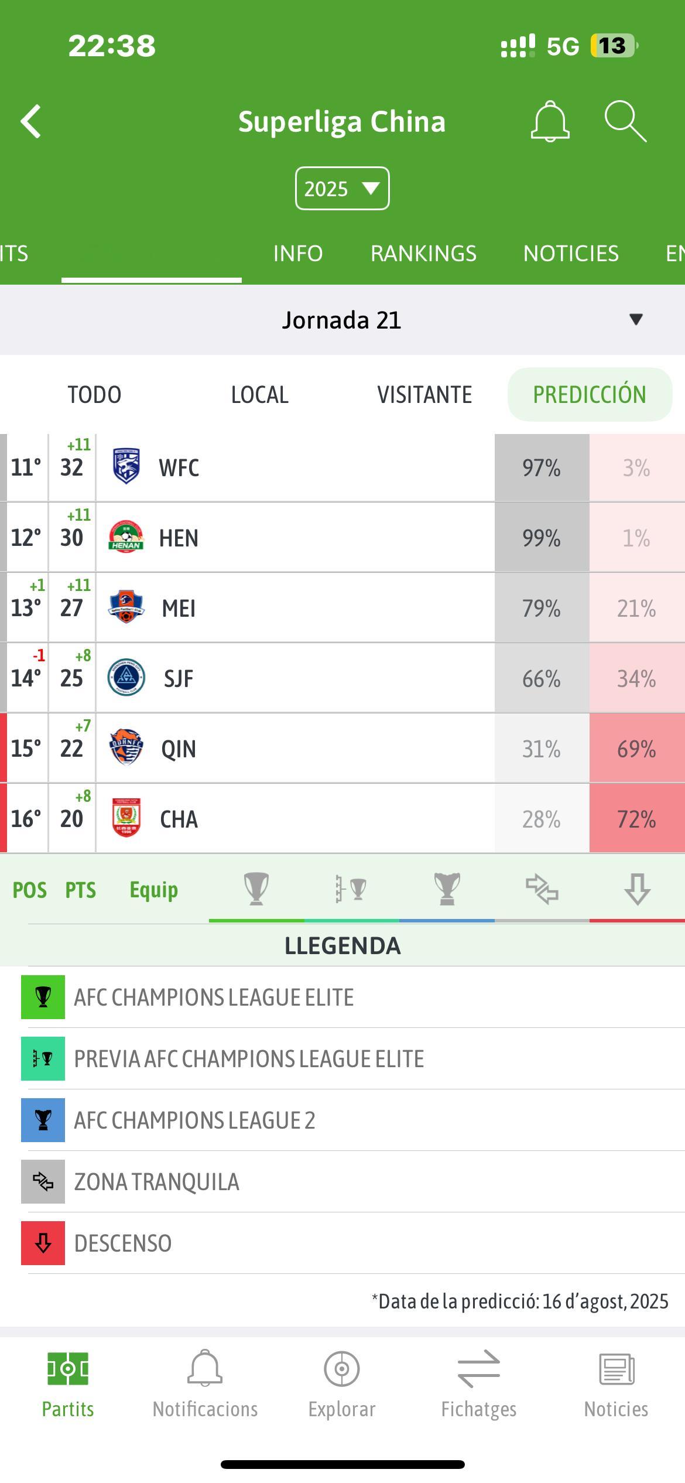The image size is (685, 1483).
Task: Switch to the NOTICIES tab
Action: tap(571, 254)
